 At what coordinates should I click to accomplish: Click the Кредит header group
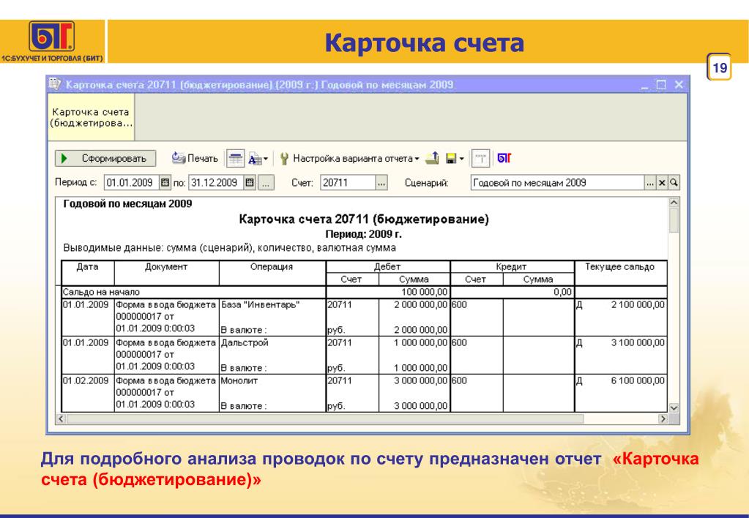pyautogui.click(x=512, y=266)
